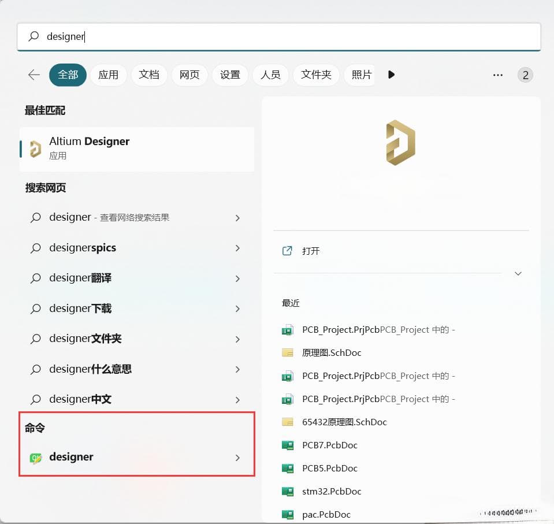The image size is (554, 524).
Task: Click the search magnifier icon in search box
Action: (34, 36)
